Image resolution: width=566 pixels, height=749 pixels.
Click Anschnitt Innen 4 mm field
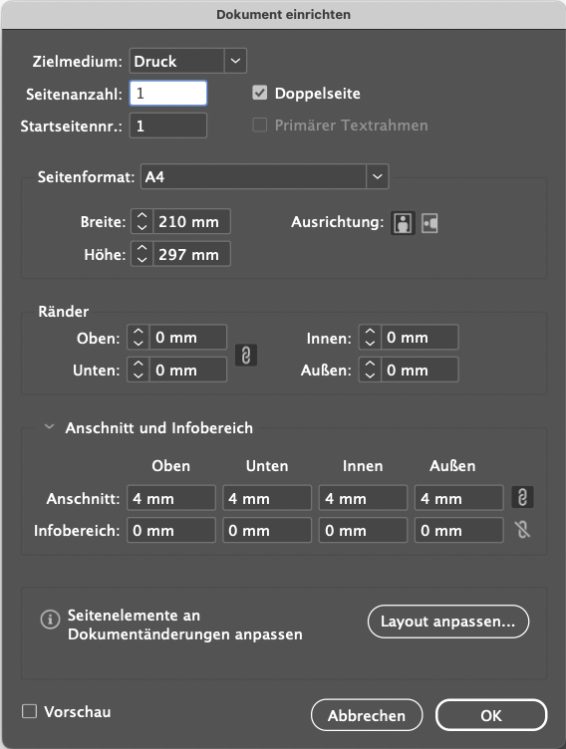[x=364, y=498]
